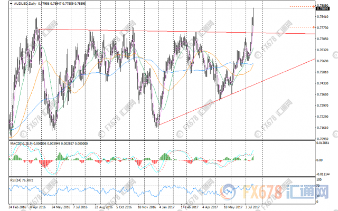
Task: Click the 0.75695 price label on axis
Action: coord(321,61)
